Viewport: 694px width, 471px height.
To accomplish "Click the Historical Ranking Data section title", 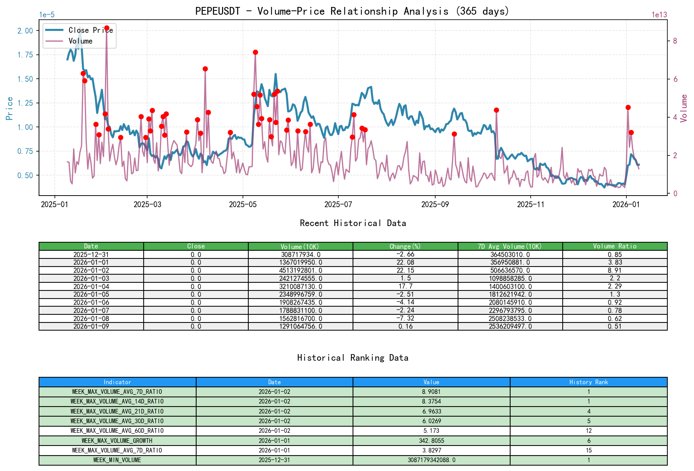I will click(352, 358).
